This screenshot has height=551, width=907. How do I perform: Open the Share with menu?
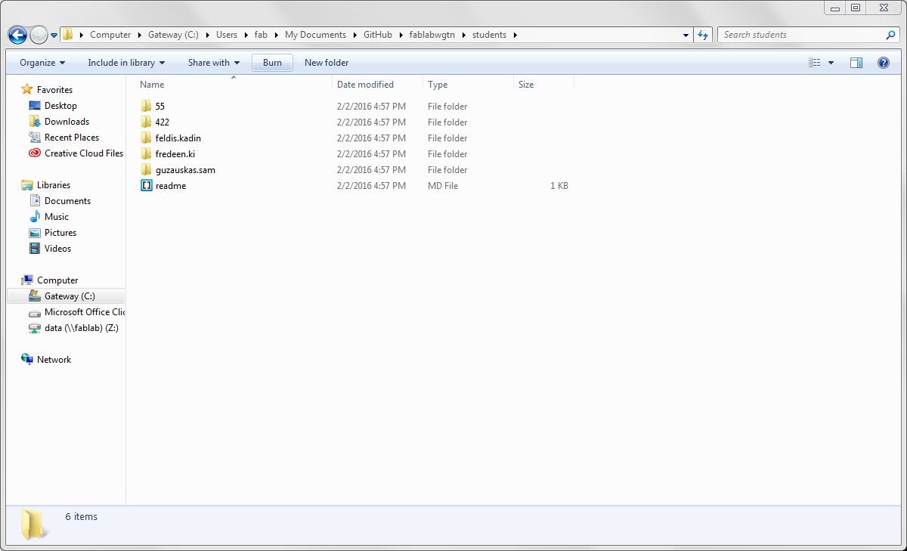point(214,63)
